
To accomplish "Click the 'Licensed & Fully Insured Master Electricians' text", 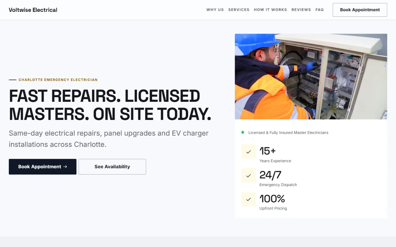I will [288, 133].
